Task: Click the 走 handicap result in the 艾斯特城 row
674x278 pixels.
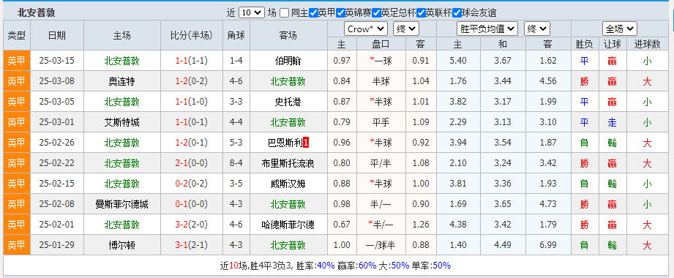Action: point(612,122)
